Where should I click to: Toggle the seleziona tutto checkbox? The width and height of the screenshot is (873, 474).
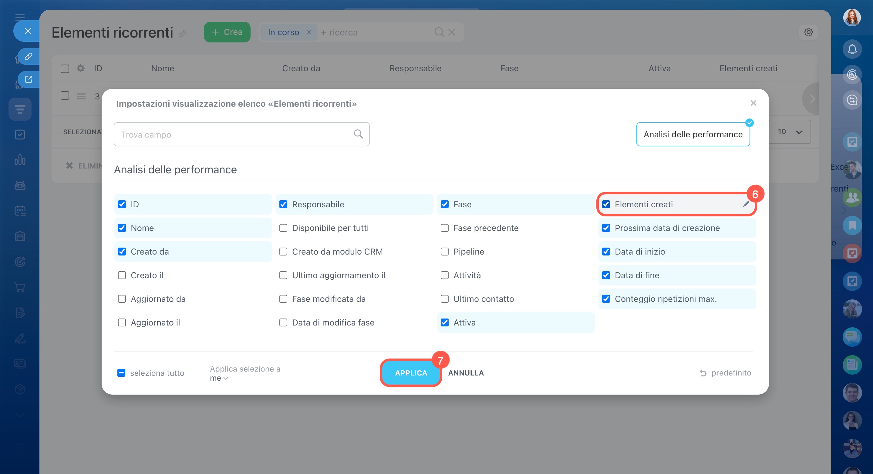coord(121,373)
